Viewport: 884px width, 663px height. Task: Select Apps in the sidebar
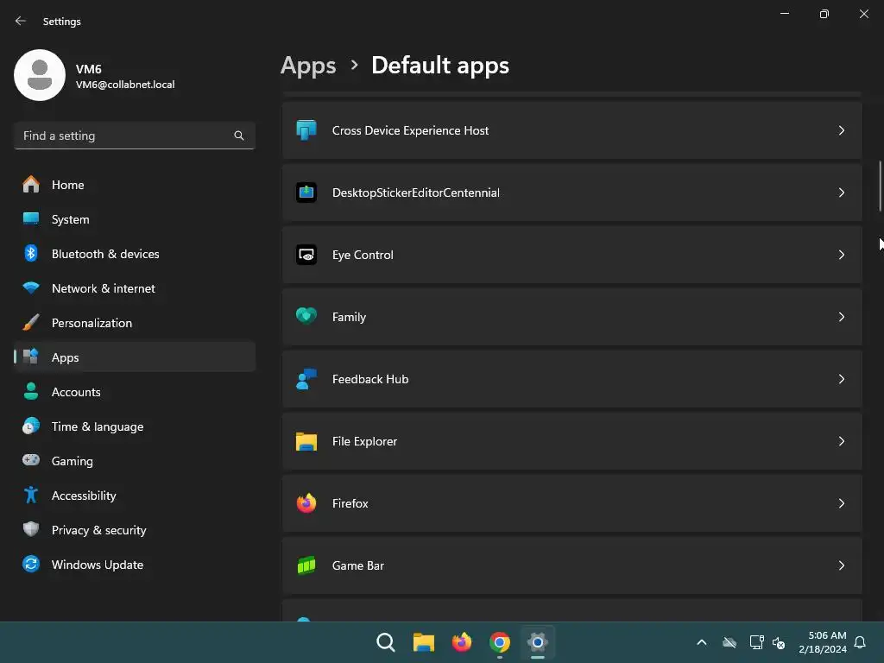coord(135,357)
